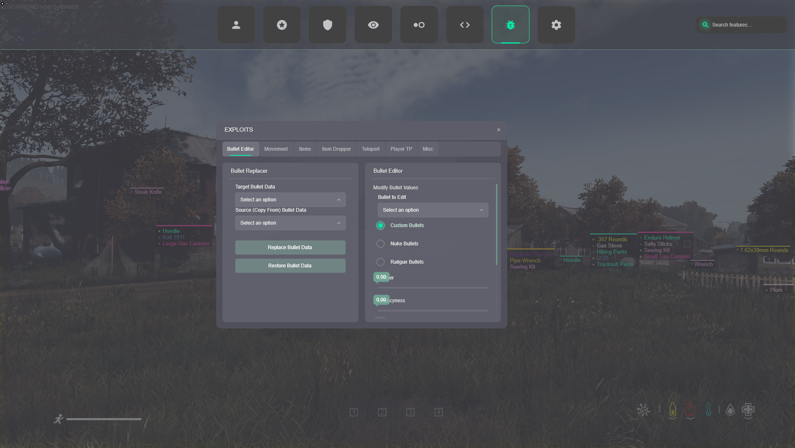This screenshot has width=795, height=448.
Task: Click the two-circles icon in top bar
Action: (x=419, y=25)
